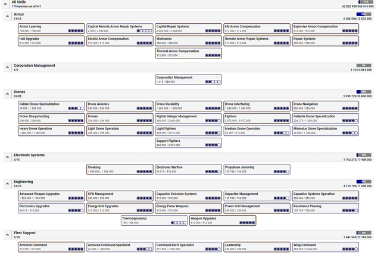The height and width of the screenshot is (255, 381).
Task: Open Remote Armor Repair Systems skill
Action: (x=257, y=41)
